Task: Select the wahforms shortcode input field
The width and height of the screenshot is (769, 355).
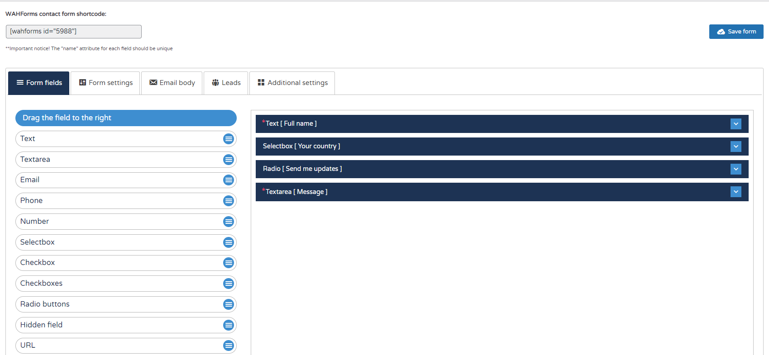Action: tap(74, 32)
